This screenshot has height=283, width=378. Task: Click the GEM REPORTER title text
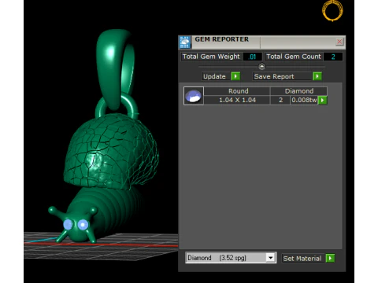(x=221, y=39)
